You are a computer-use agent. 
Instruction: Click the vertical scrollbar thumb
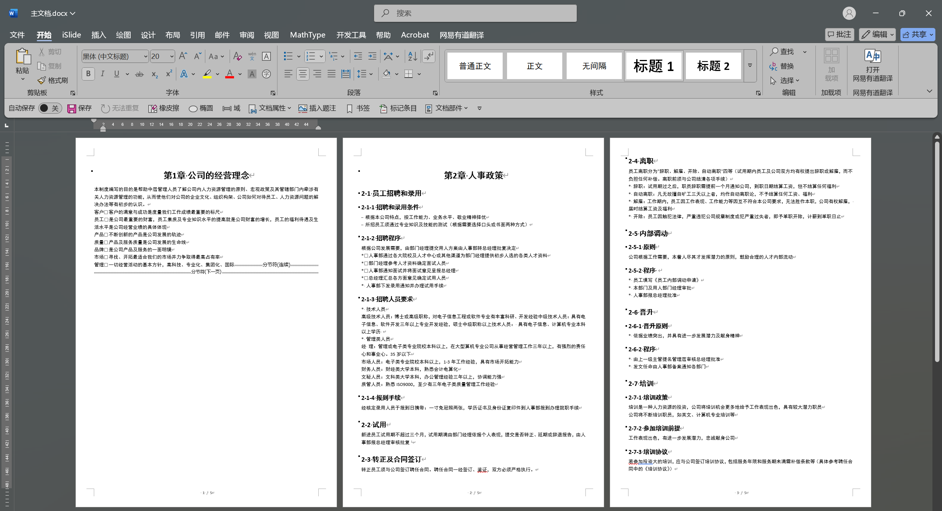coord(937,252)
